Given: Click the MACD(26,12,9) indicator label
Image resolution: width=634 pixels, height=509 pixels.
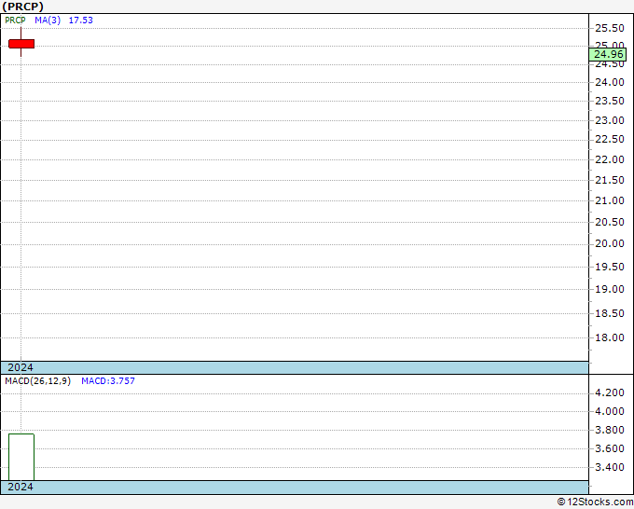Looking at the screenshot, I should coord(37,381).
